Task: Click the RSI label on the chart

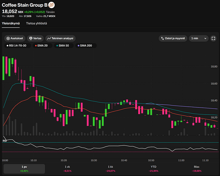Action: click(5, 141)
